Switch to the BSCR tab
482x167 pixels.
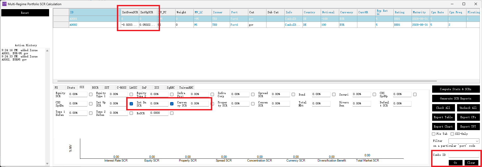(95, 88)
